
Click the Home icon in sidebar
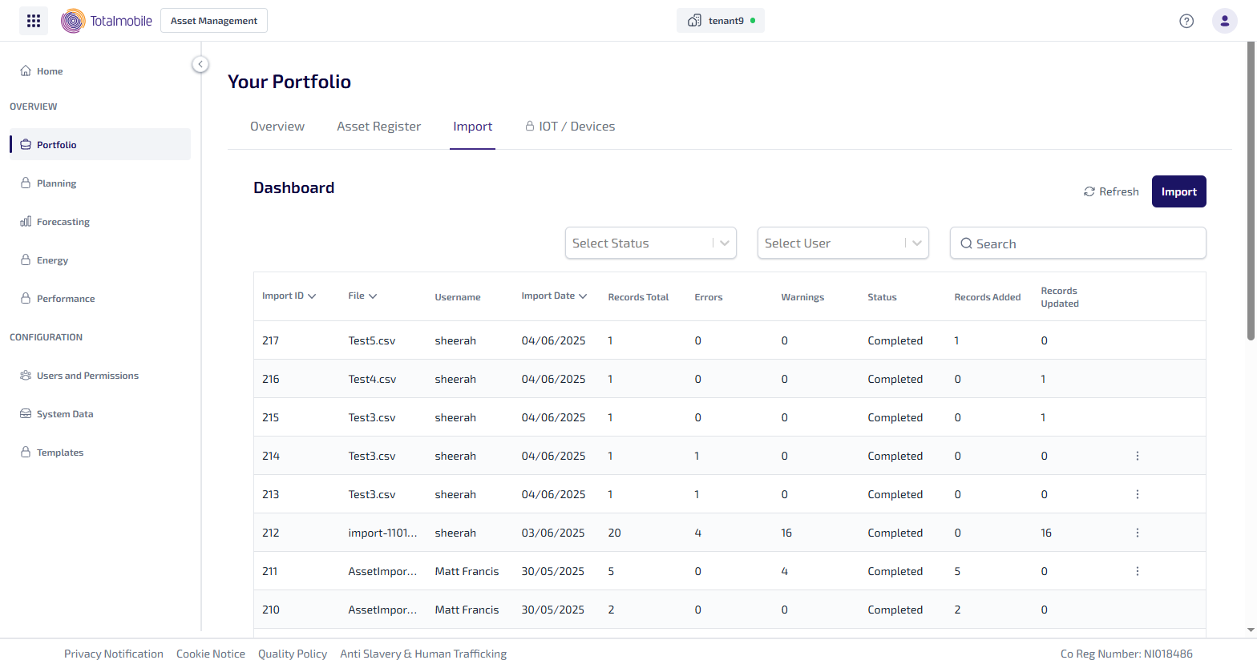(26, 71)
